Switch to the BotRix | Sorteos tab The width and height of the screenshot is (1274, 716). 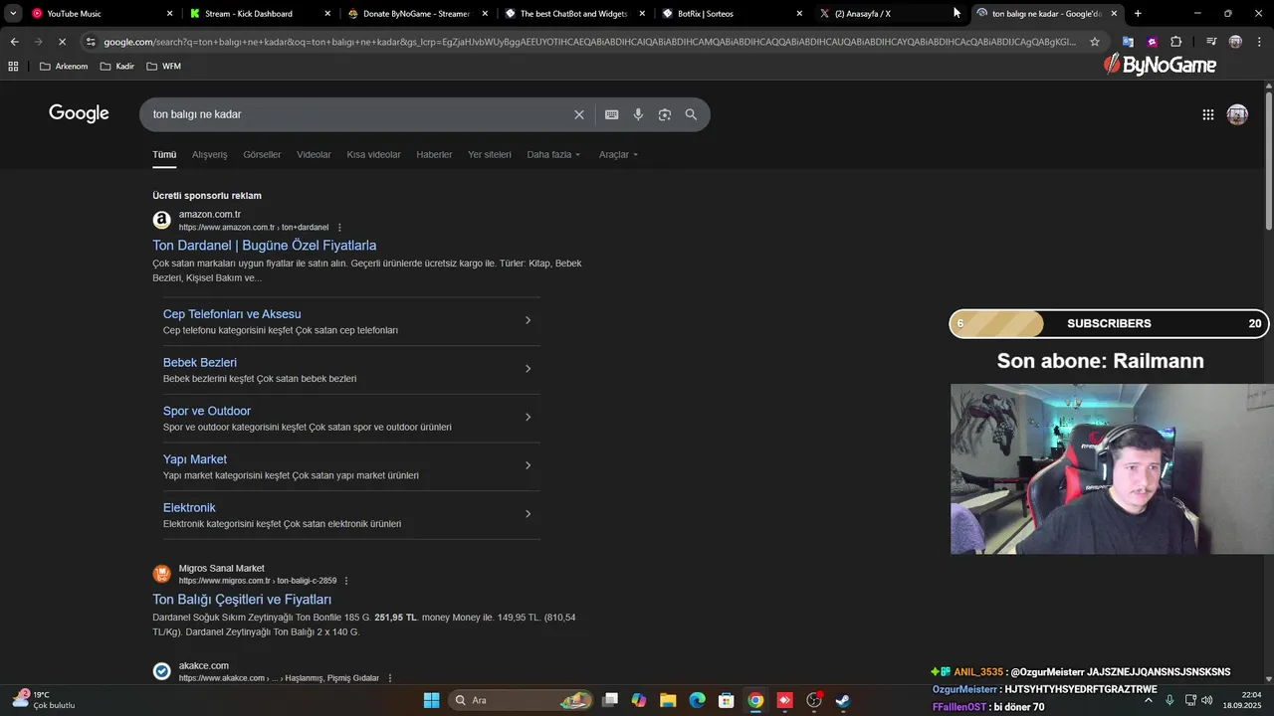[x=732, y=14]
